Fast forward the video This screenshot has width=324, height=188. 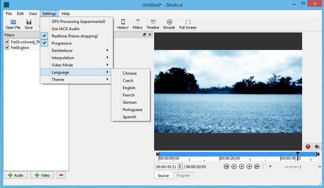(249, 166)
